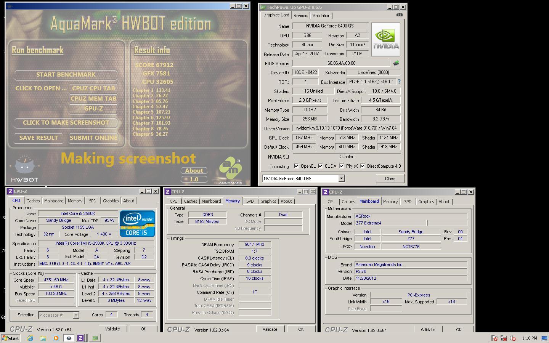Open Windows Explorer folder in taskbar
This screenshot has height=343, width=549.
coord(43,338)
